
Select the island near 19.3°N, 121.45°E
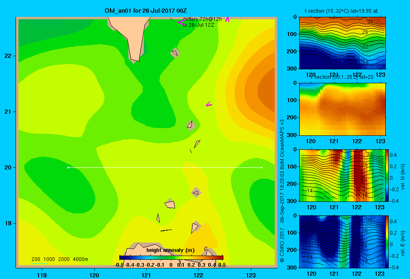[170, 204]
